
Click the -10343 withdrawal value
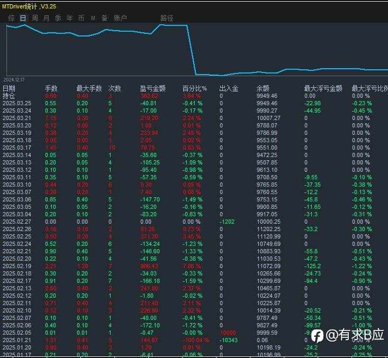(x=228, y=340)
